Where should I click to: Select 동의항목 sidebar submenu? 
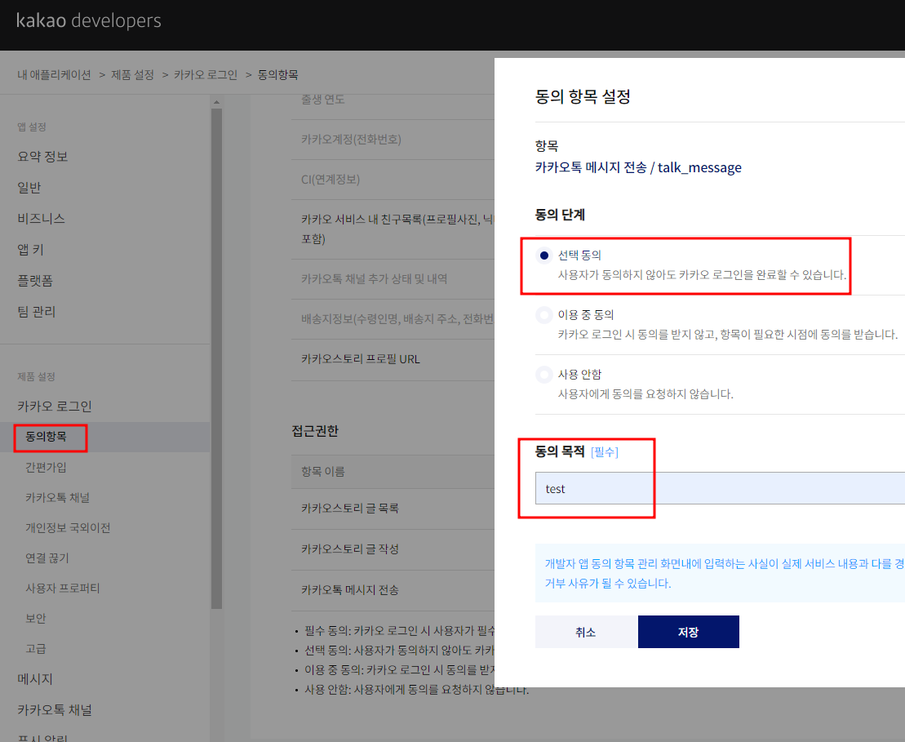click(47, 437)
